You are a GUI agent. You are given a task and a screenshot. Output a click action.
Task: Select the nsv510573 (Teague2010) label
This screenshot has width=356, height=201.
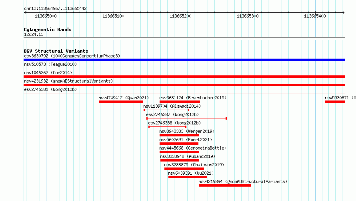pos(50,64)
